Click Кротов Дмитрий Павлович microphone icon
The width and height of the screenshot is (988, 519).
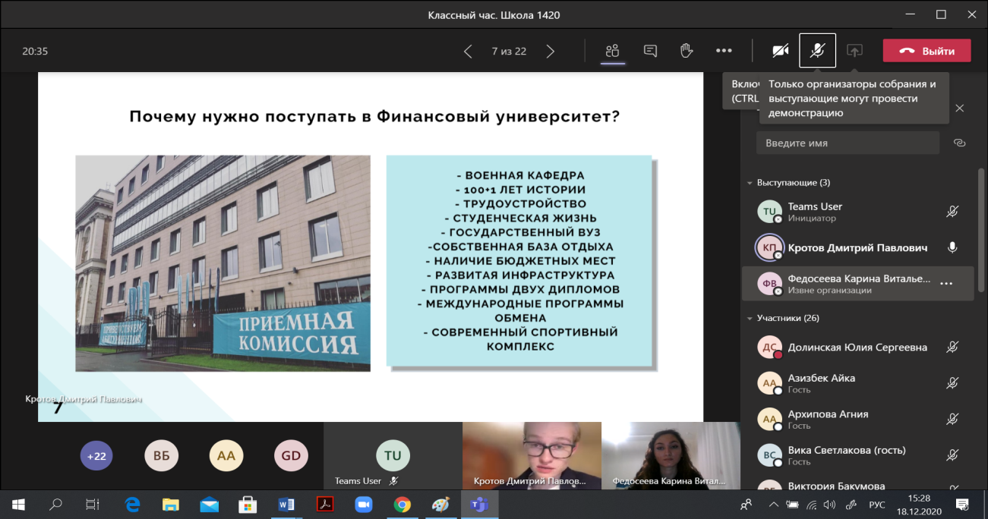[x=952, y=248]
